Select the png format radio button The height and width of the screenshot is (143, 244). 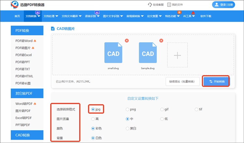128,110
